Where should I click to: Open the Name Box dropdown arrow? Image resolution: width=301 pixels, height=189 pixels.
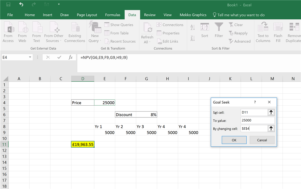pos(30,57)
